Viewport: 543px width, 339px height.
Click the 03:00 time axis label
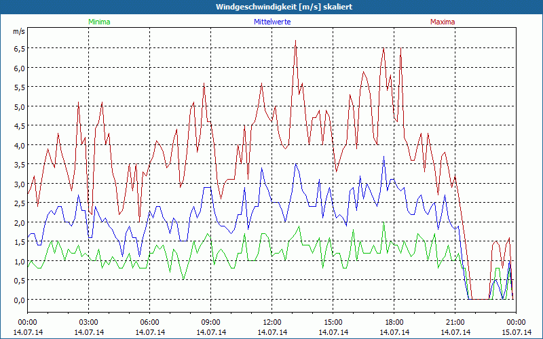click(x=89, y=323)
